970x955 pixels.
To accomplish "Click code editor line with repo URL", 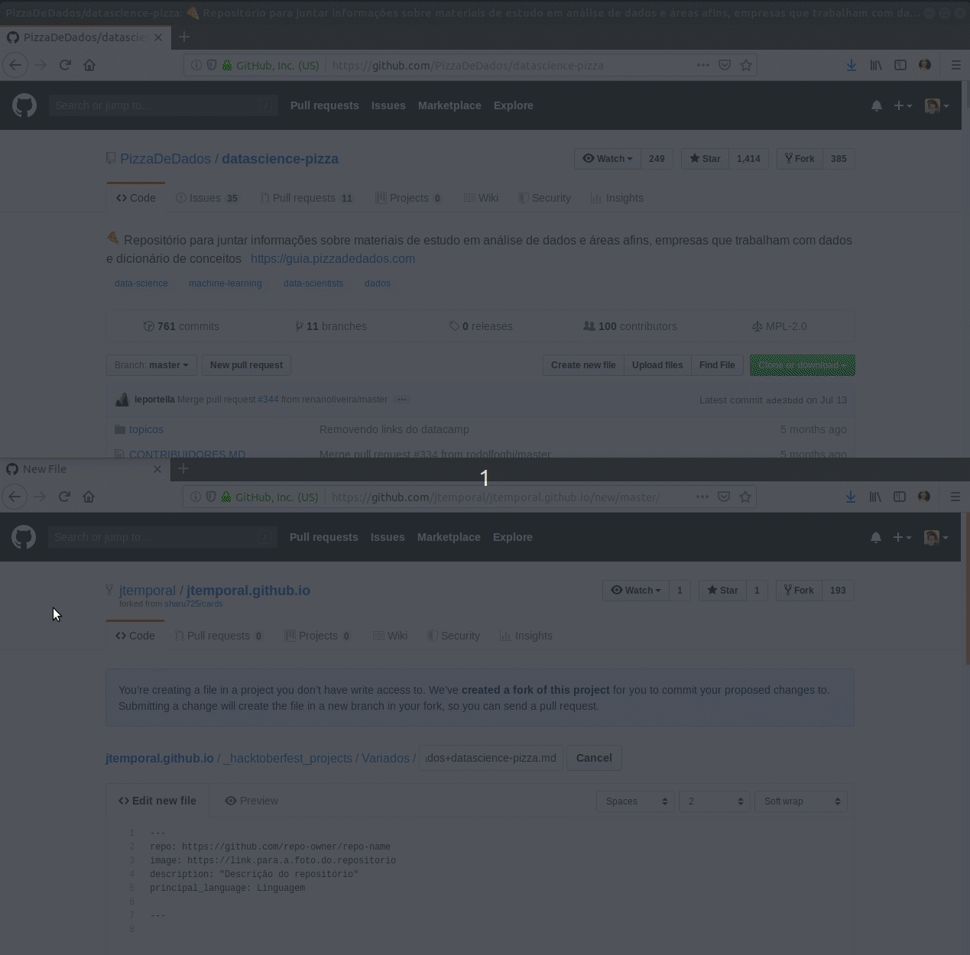I will pos(270,847).
